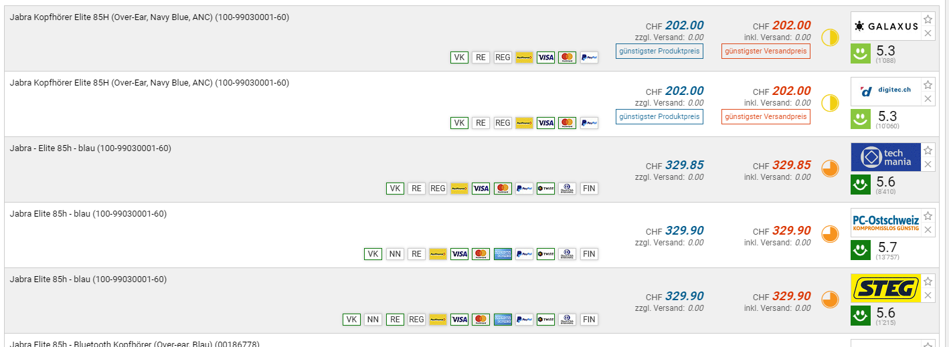The width and height of the screenshot is (949, 347).
Task: Click the STEG shop logo
Action: 886,288
